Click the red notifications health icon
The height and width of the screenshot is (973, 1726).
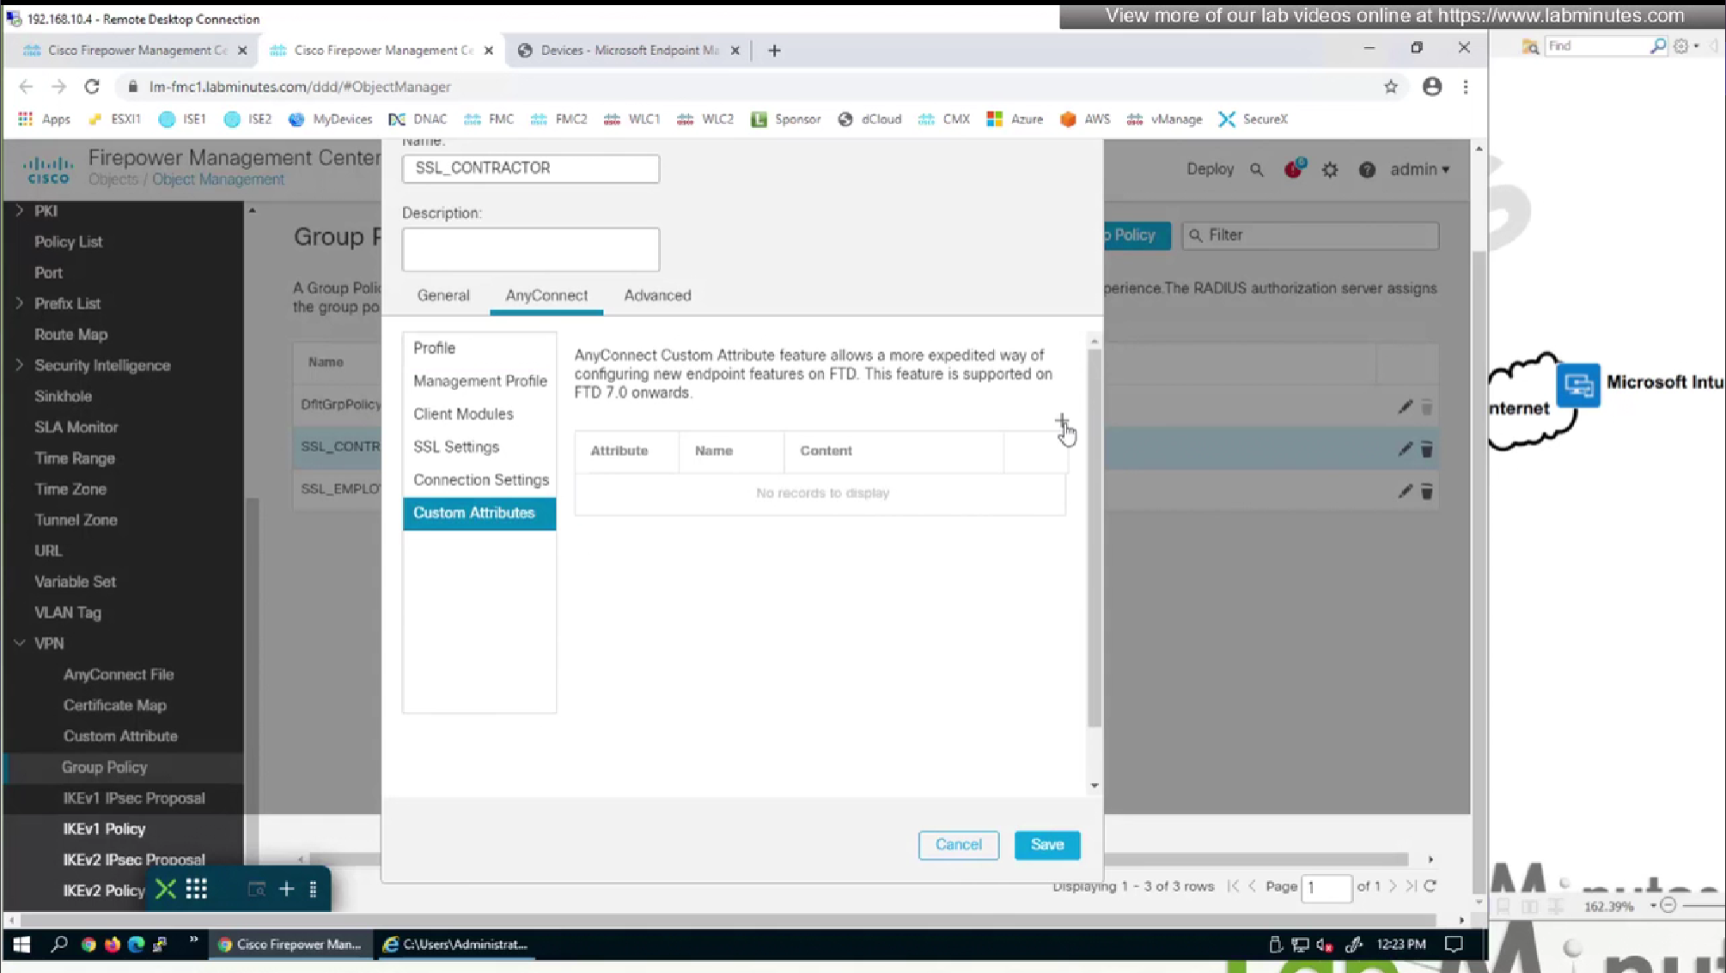[1293, 169]
